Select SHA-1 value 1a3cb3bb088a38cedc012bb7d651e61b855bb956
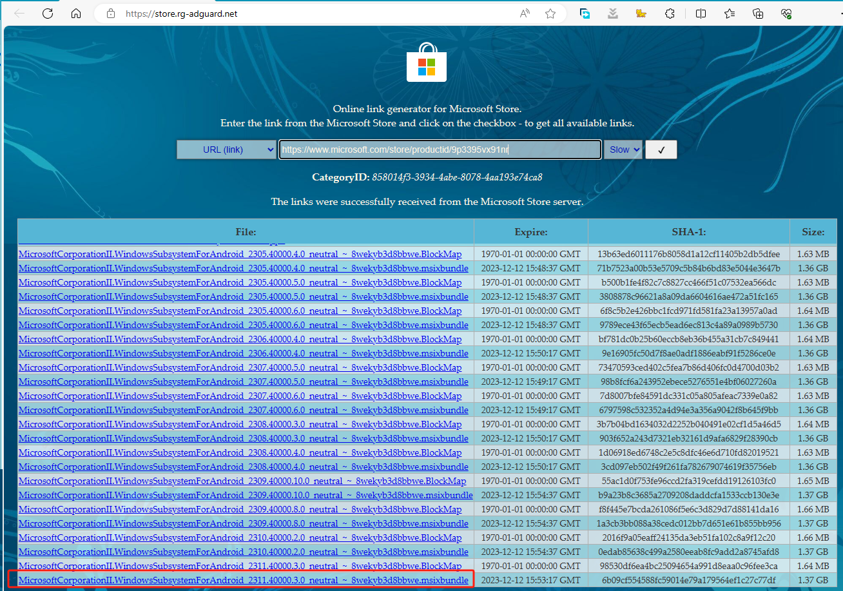This screenshot has height=591, width=843. tap(689, 523)
